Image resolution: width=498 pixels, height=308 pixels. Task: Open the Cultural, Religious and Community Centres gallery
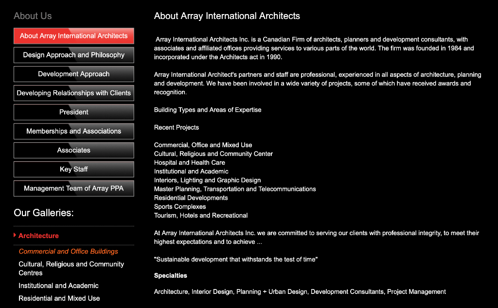click(71, 268)
